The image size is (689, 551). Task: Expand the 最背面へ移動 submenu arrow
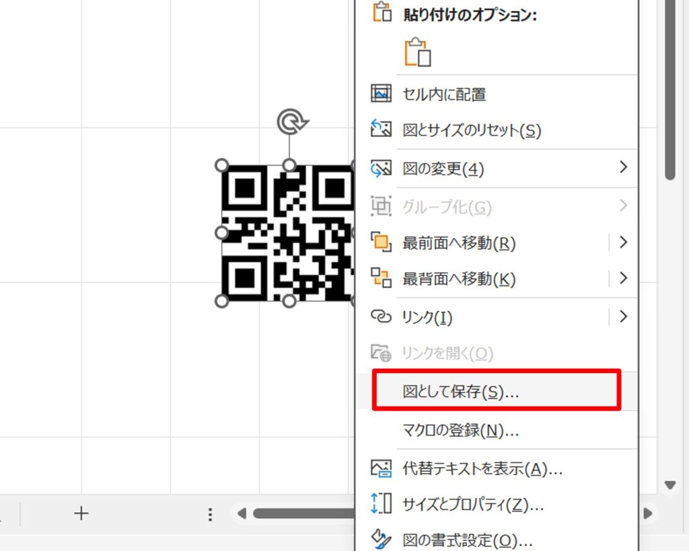click(623, 278)
